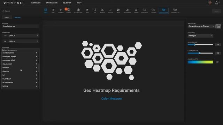Choose count_ped_killed from measure list
This screenshot has width=223, height=125.
tap(20, 60)
